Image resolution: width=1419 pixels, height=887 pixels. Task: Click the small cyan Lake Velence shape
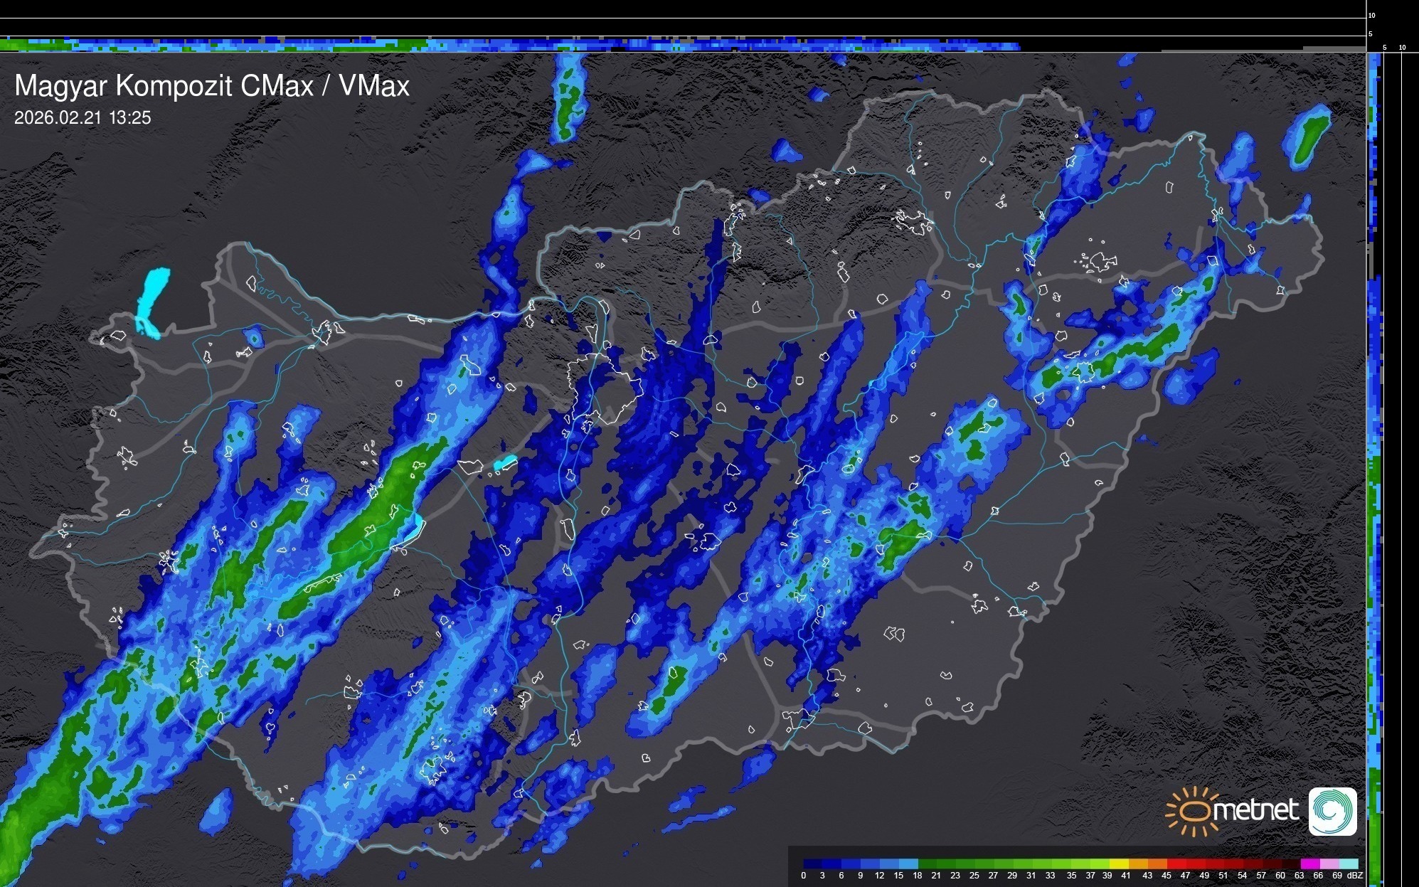click(x=505, y=463)
